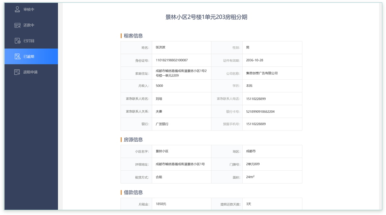Select the ID number 110182198802100087
386x215 pixels.
click(x=172, y=60)
